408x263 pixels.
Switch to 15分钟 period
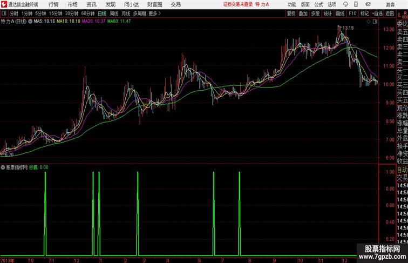click(x=56, y=14)
